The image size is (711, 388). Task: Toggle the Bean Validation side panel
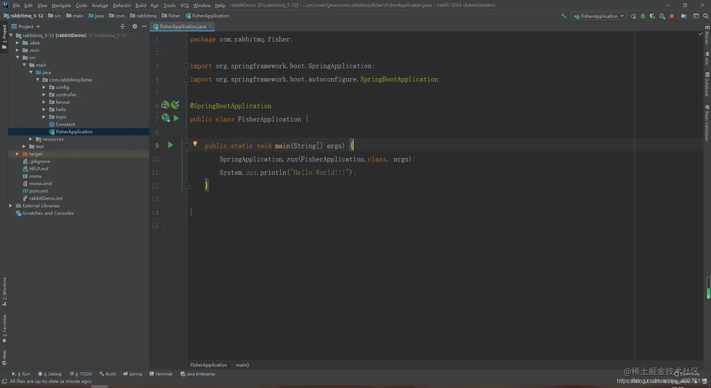pos(707,123)
